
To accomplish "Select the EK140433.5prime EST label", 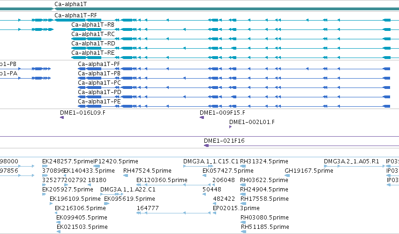I will click(x=89, y=171).
